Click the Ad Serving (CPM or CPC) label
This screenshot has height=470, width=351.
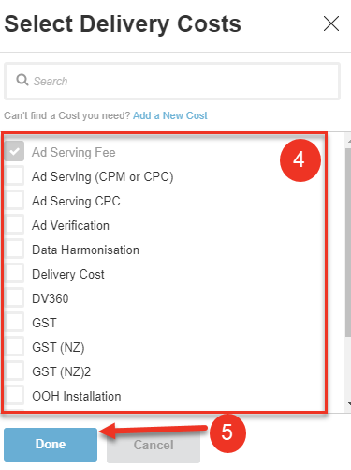coord(103,177)
